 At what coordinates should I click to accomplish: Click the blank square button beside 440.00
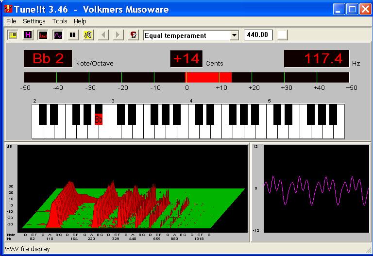(282, 35)
